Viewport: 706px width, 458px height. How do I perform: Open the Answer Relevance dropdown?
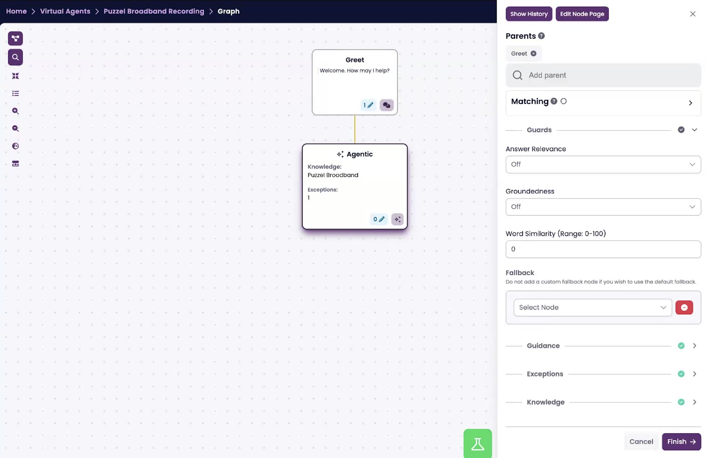point(603,164)
